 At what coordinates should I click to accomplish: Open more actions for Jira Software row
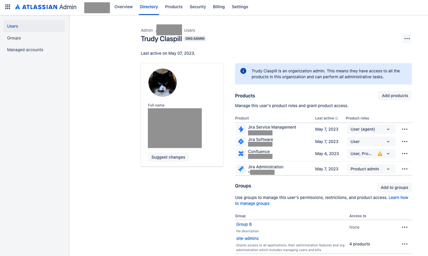coord(404,142)
